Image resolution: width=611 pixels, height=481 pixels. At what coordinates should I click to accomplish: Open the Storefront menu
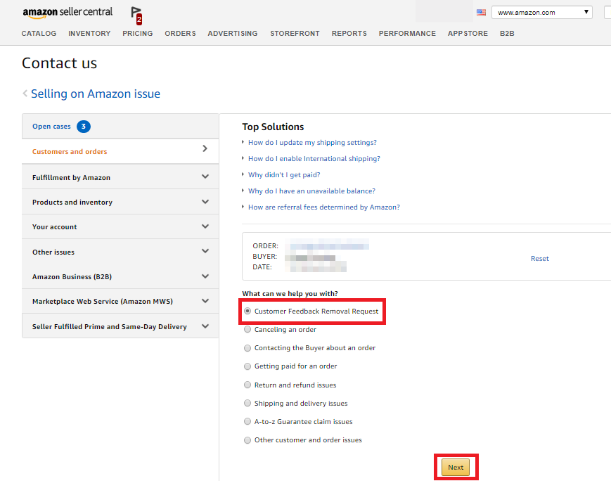[x=295, y=34]
